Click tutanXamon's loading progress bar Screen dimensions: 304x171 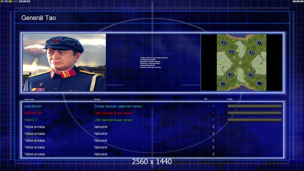pyautogui.click(x=255, y=106)
